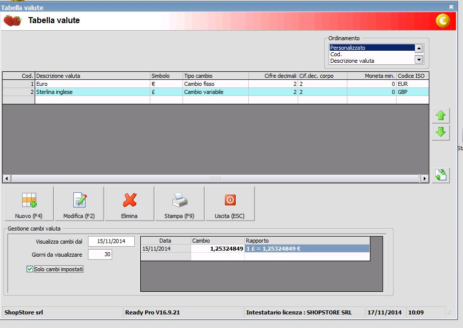Image resolution: width=463 pixels, height=328 pixels.
Task: Click the Descrizione valuta column header
Action: point(92,76)
